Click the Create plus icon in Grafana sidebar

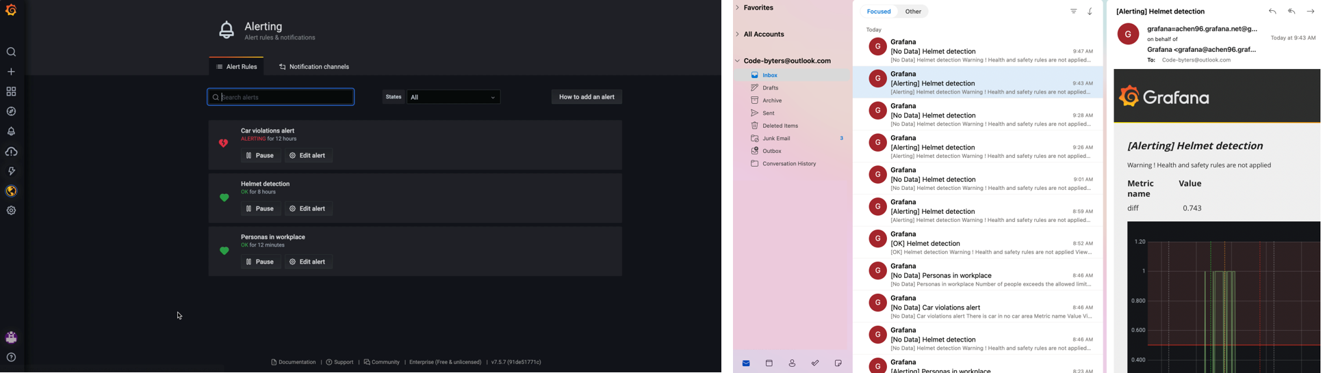click(11, 72)
